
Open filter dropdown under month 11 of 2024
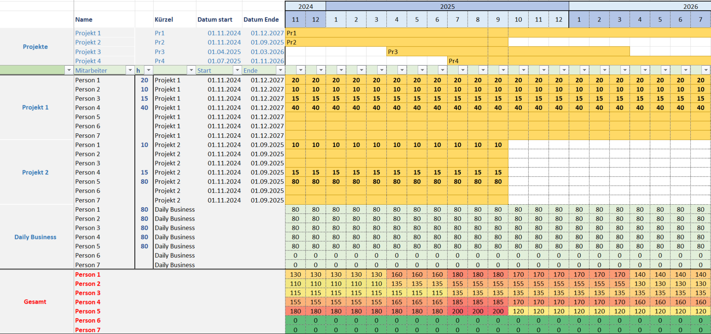tap(301, 70)
